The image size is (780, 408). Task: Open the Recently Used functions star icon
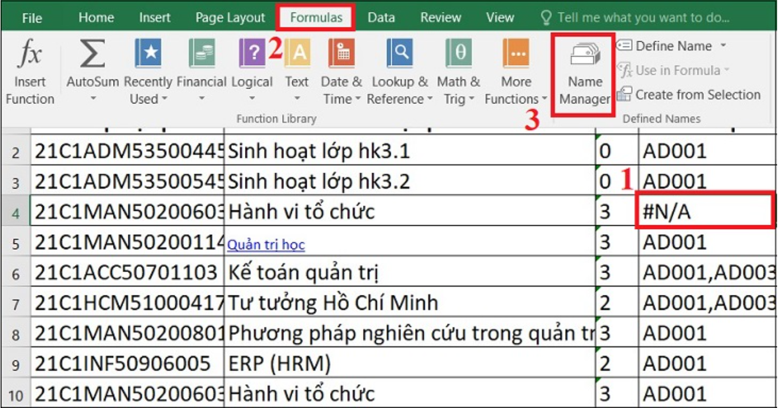point(148,53)
